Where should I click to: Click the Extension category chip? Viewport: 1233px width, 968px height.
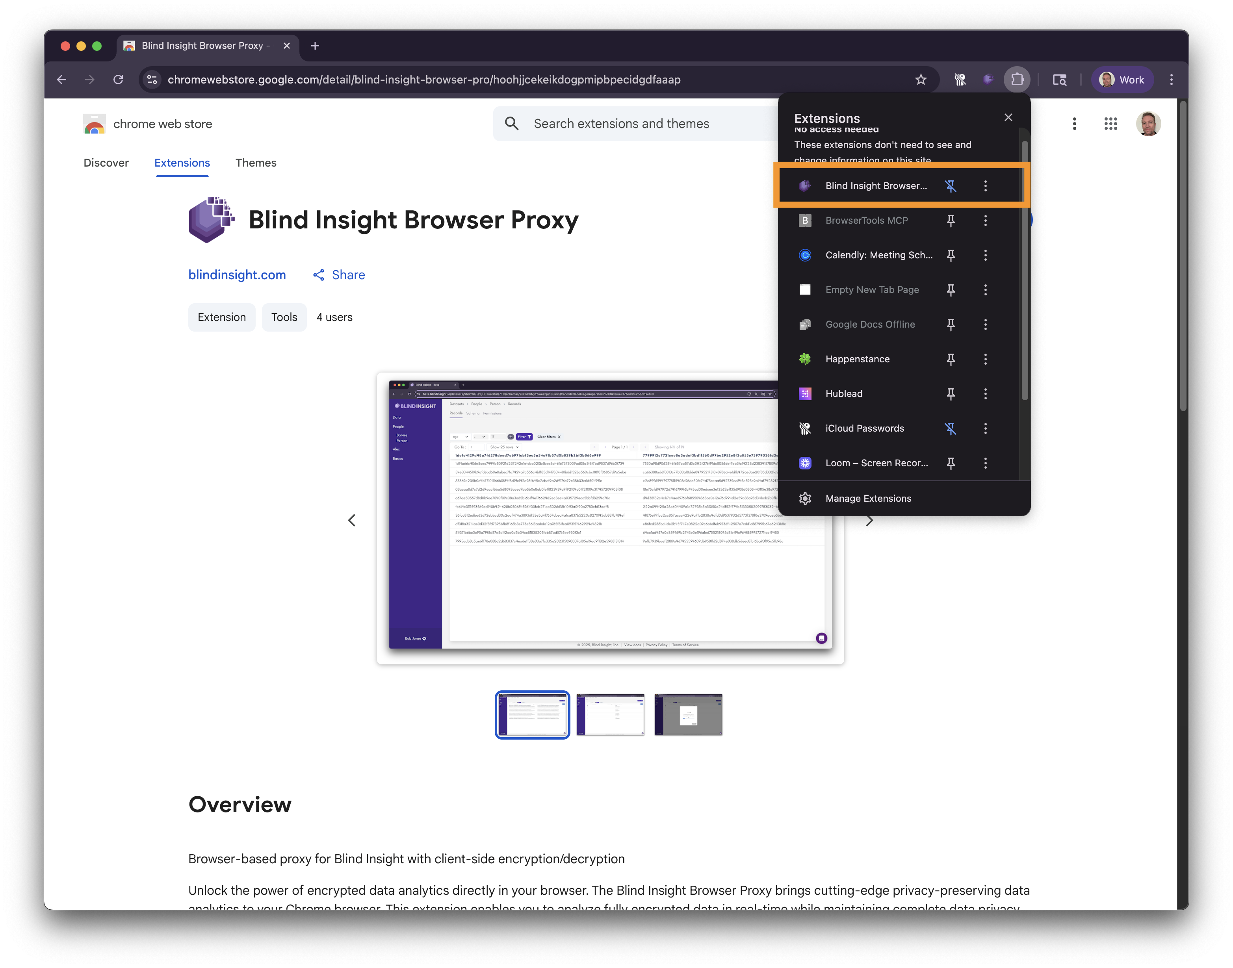pyautogui.click(x=222, y=317)
